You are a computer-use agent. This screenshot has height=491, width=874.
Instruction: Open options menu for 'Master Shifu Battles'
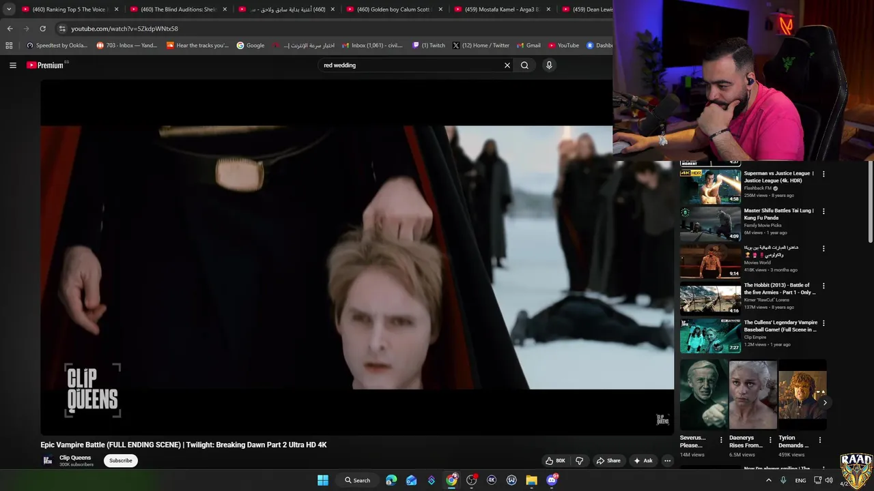coord(823,211)
